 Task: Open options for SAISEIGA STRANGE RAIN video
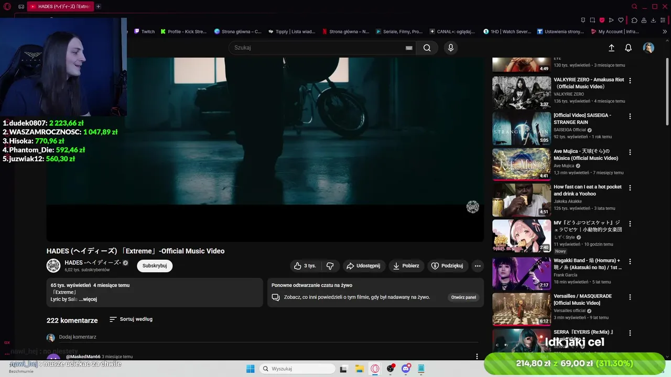630,116
